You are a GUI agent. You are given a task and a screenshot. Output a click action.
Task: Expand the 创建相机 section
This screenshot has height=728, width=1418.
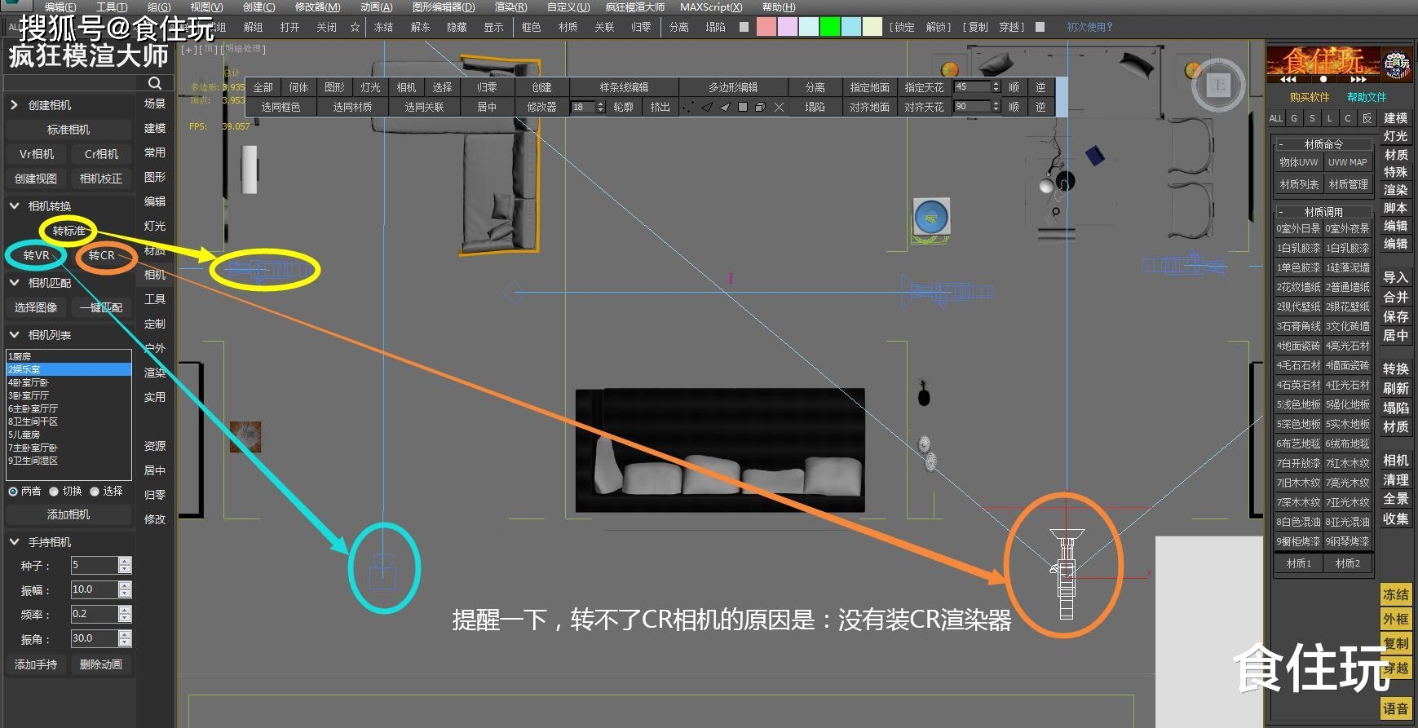[x=14, y=105]
